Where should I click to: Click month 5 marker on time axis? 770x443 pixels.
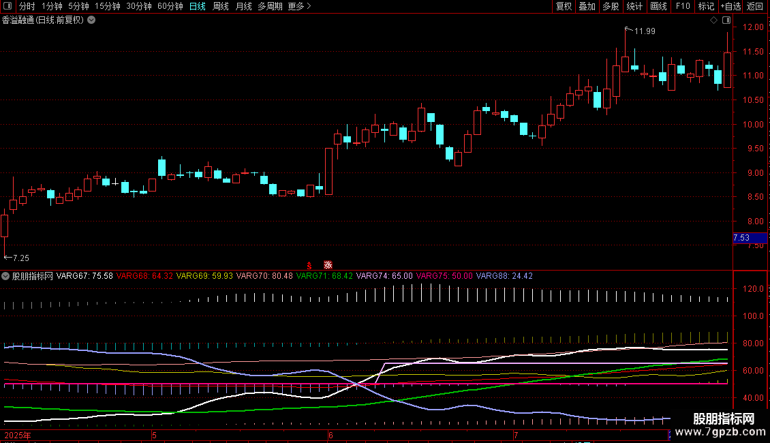tap(154, 436)
